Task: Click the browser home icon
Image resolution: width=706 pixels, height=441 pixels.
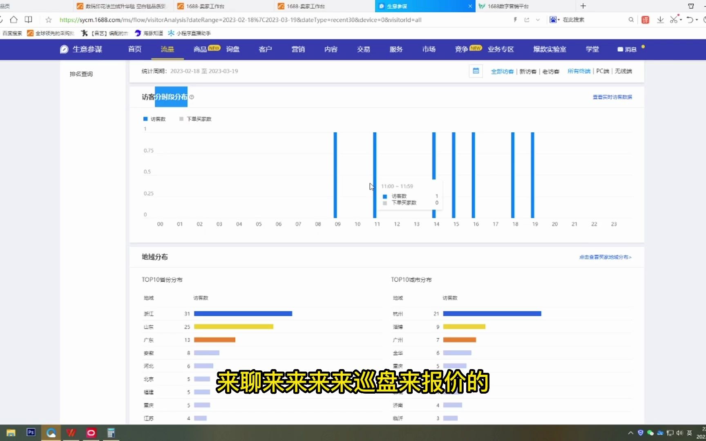Action: (13, 20)
